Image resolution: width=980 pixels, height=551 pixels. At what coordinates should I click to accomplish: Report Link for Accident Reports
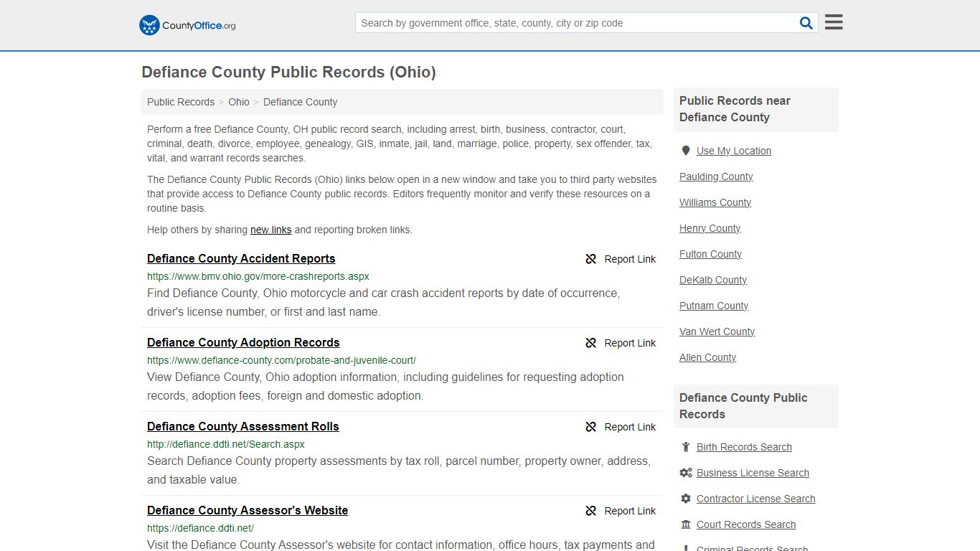coord(630,259)
